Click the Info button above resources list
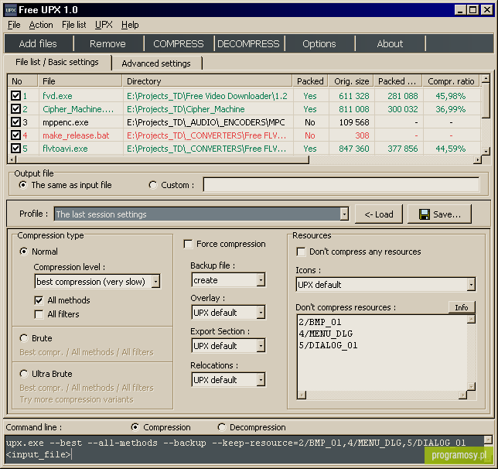Image resolution: width=498 pixels, height=469 pixels. pos(462,307)
